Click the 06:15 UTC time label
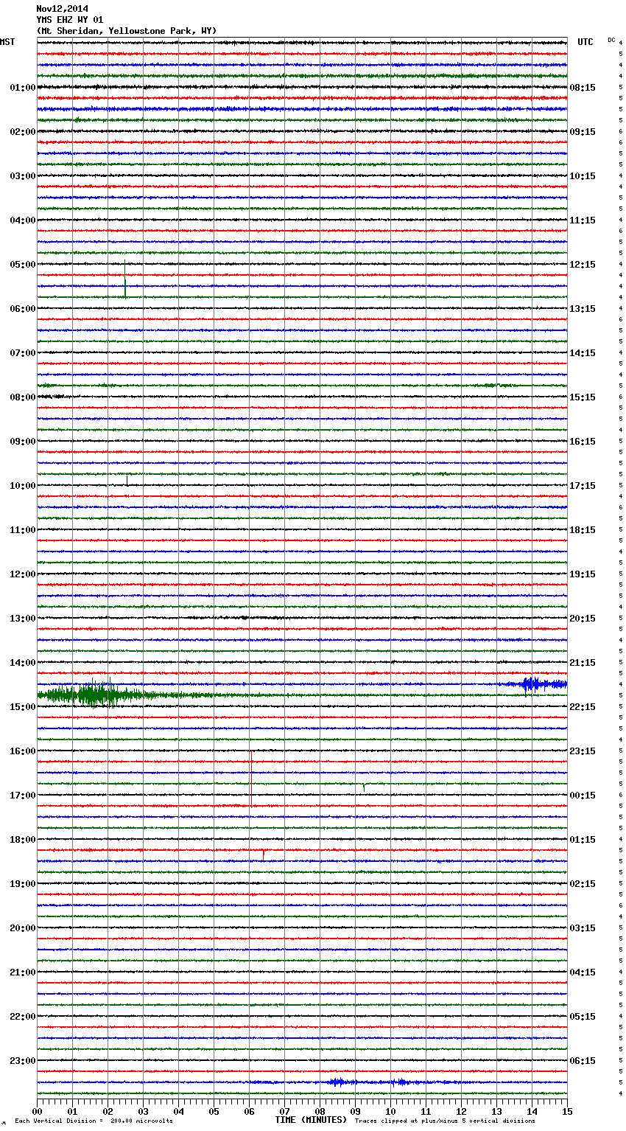 click(x=583, y=1061)
